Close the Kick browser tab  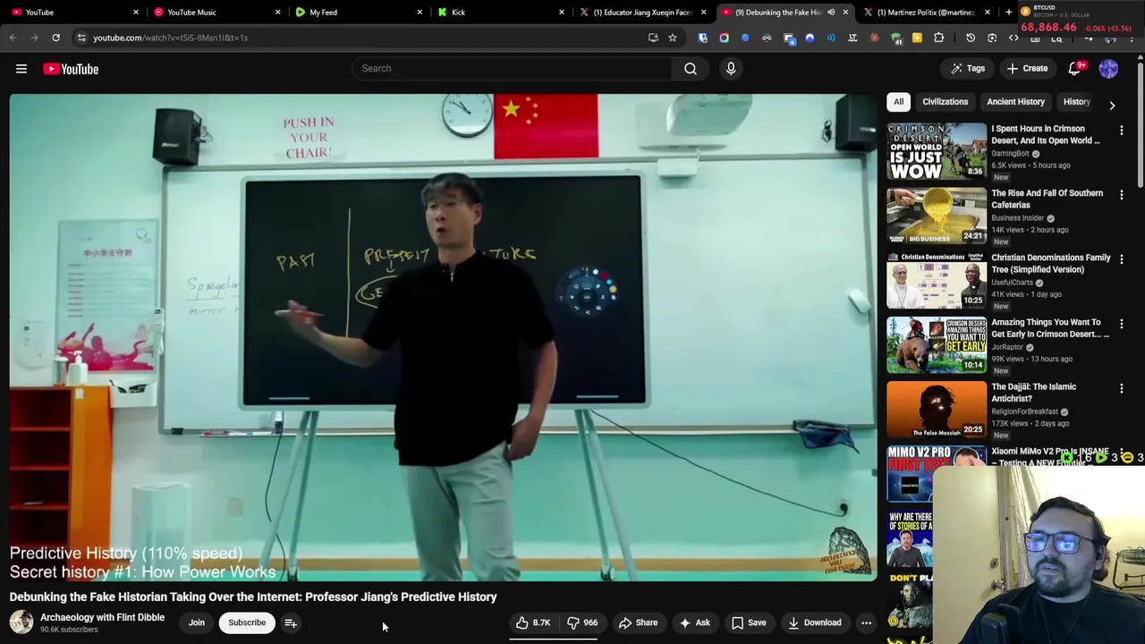562,13
